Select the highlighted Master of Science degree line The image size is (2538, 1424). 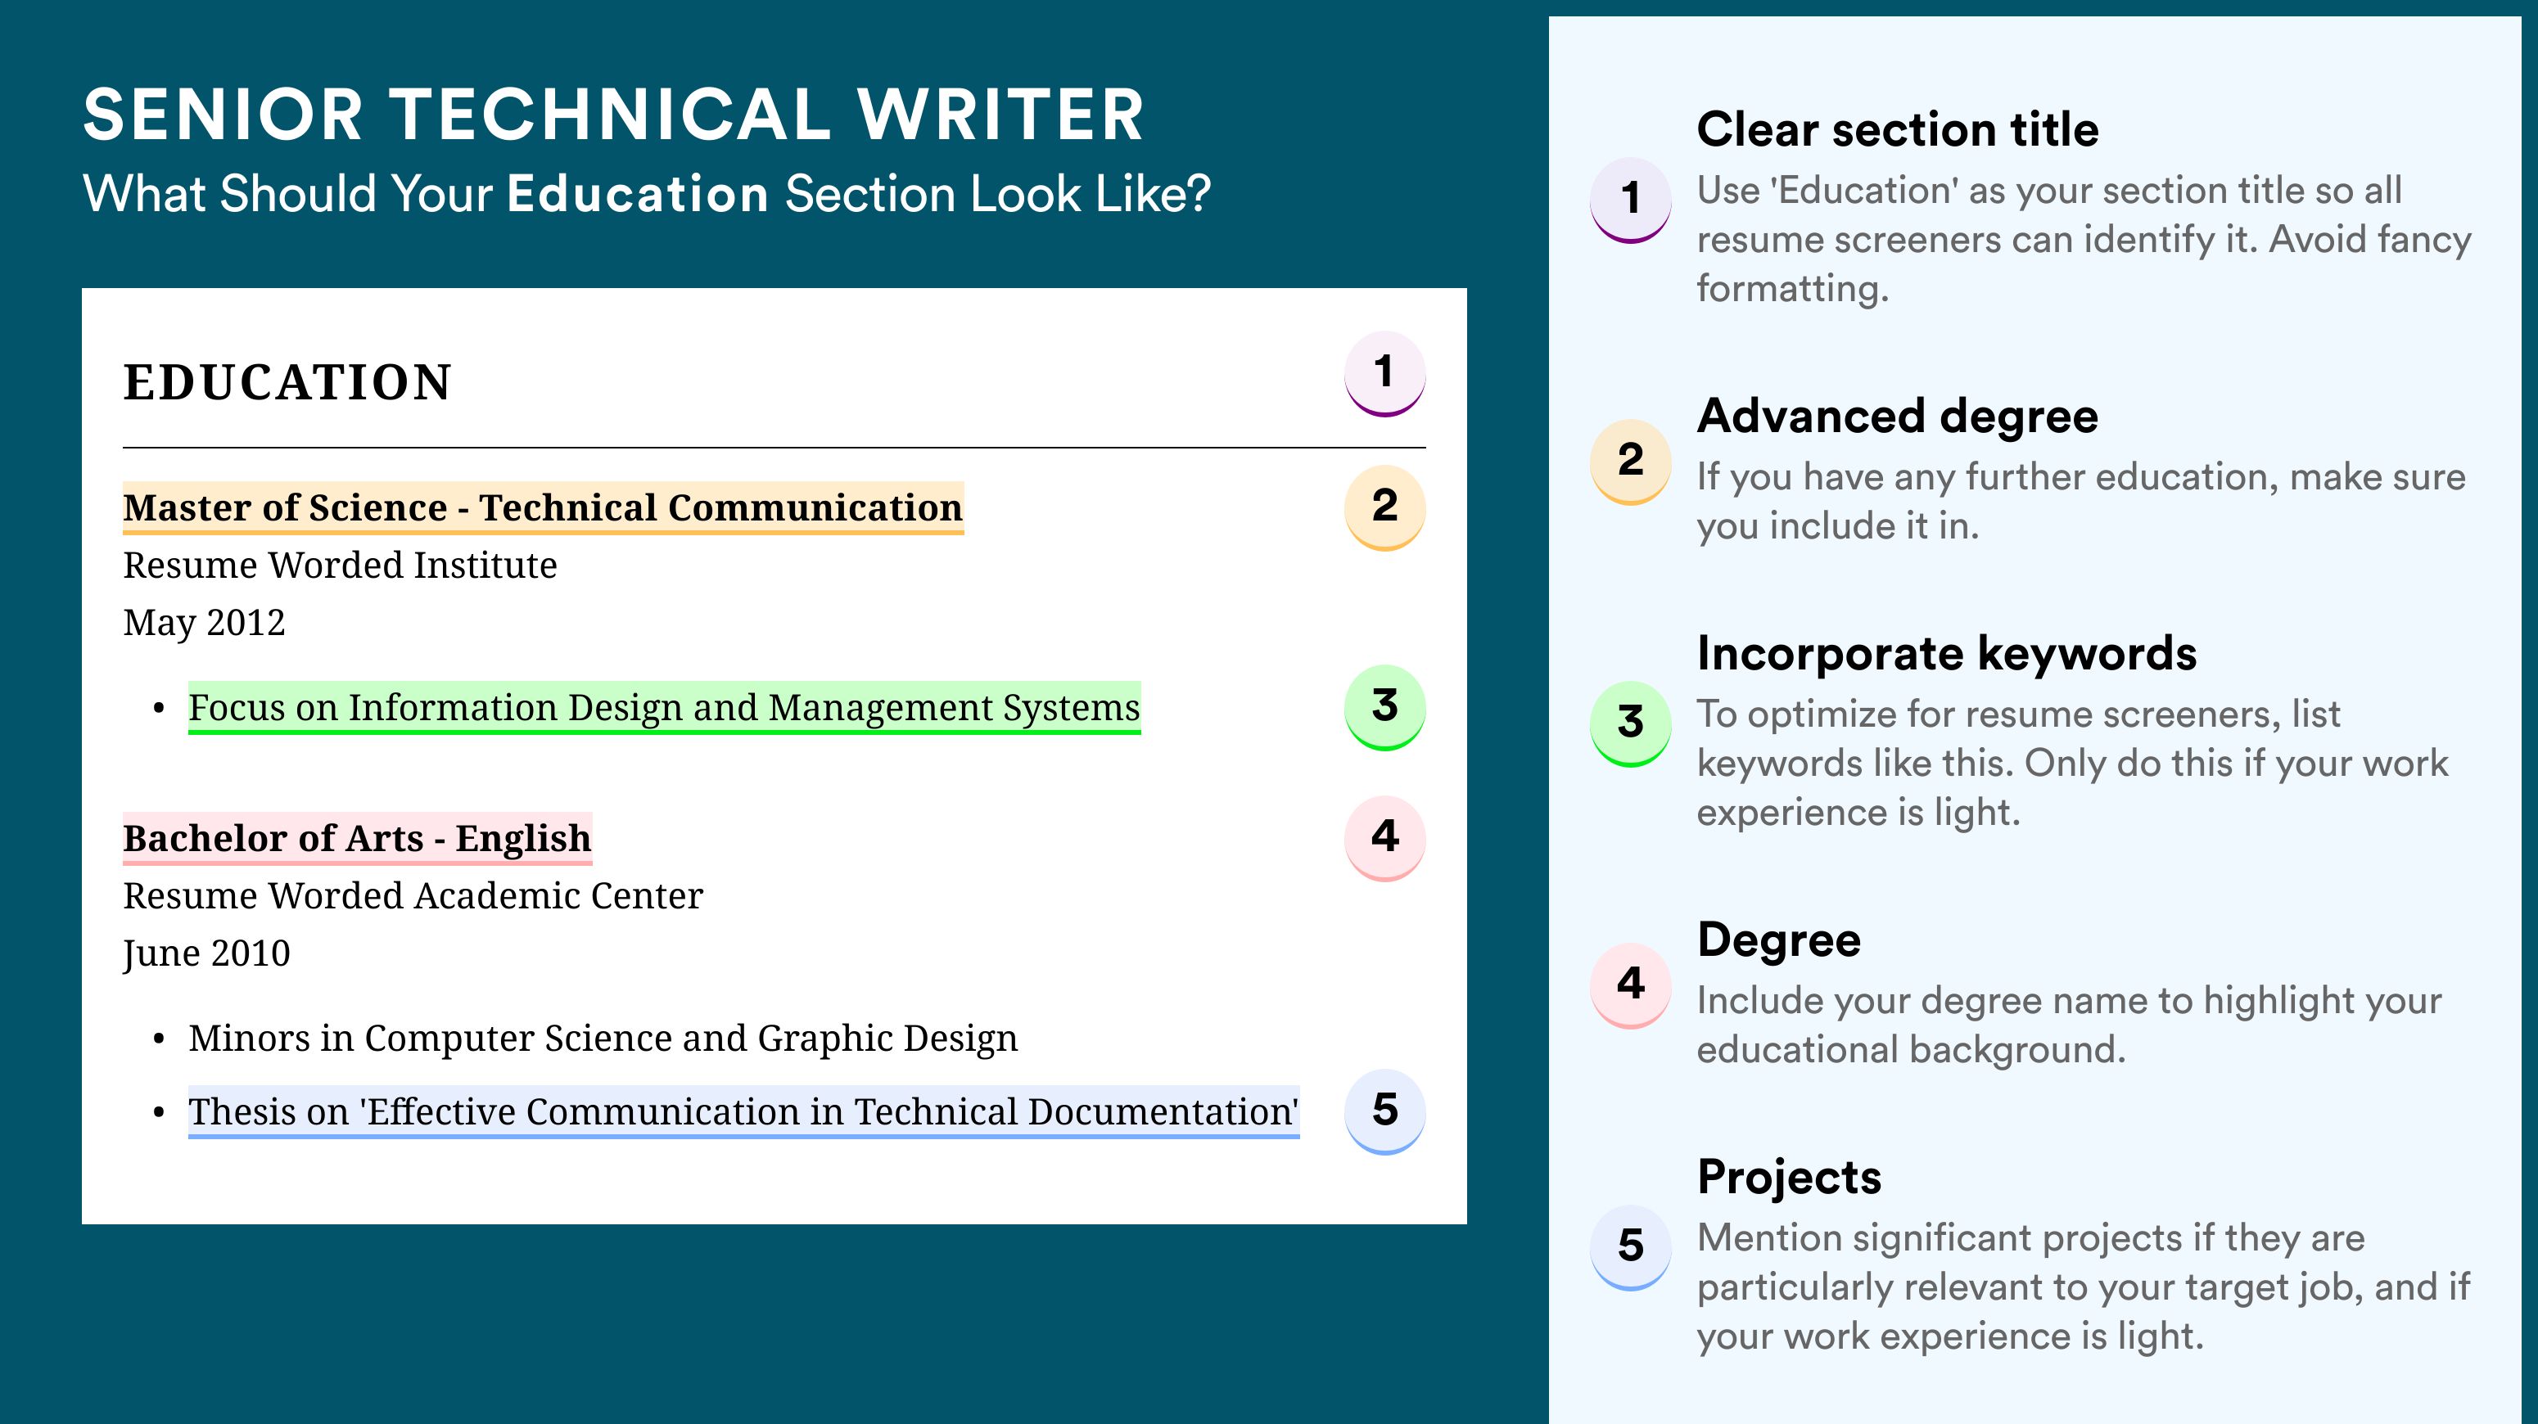tap(543, 508)
